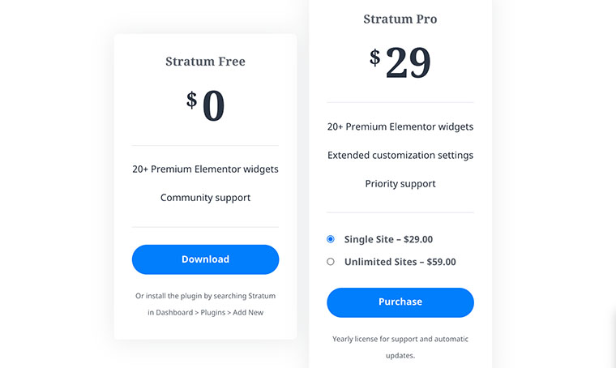Click 'Community support' in the Free plan

(x=205, y=198)
